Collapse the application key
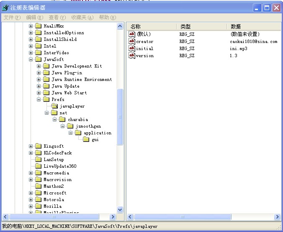 (71, 133)
